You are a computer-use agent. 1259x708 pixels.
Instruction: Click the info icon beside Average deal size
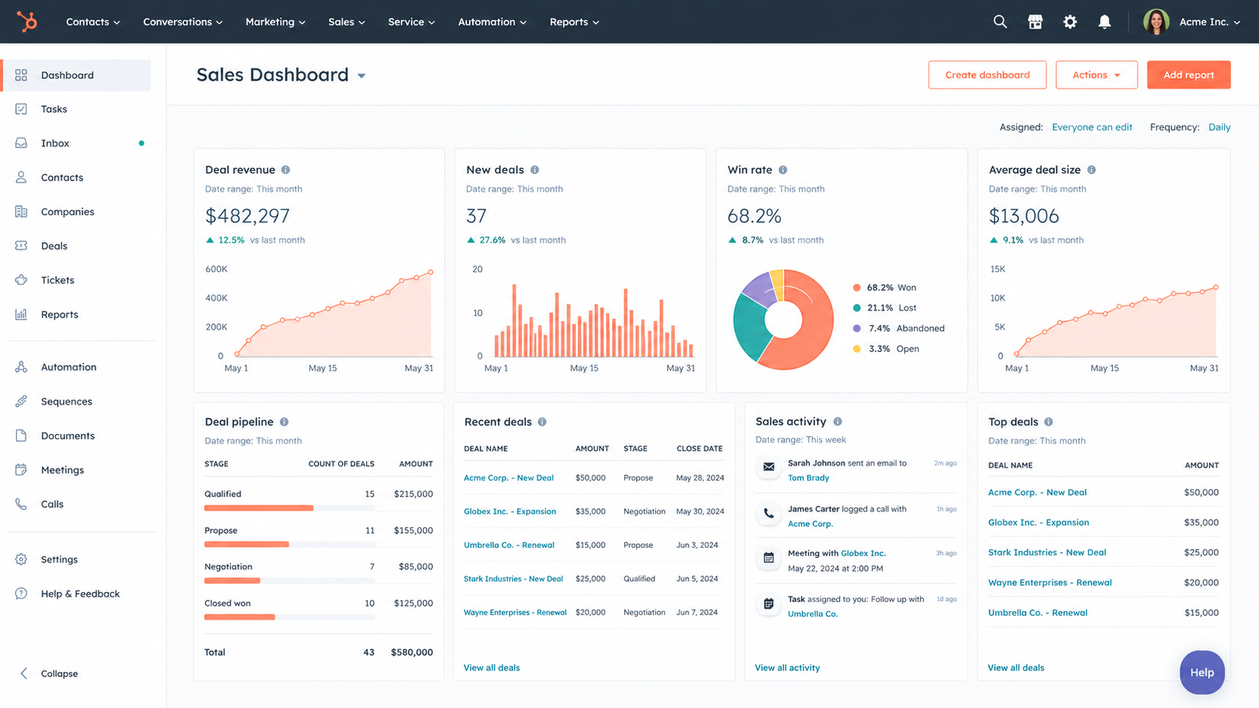(1092, 170)
